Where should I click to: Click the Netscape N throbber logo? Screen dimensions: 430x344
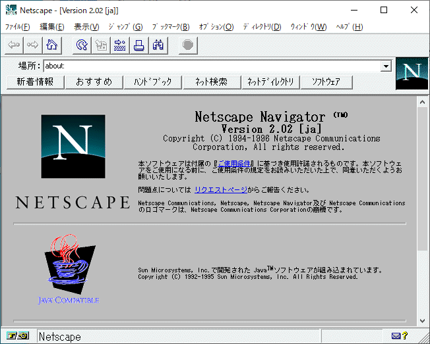412,73
